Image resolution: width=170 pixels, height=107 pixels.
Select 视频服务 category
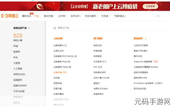[x=18, y=80]
